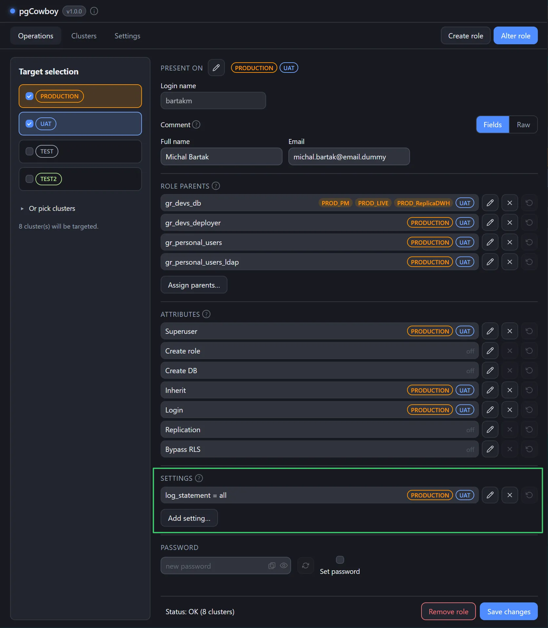Click the v1.0.0 version badge
The image size is (548, 628).
[74, 11]
